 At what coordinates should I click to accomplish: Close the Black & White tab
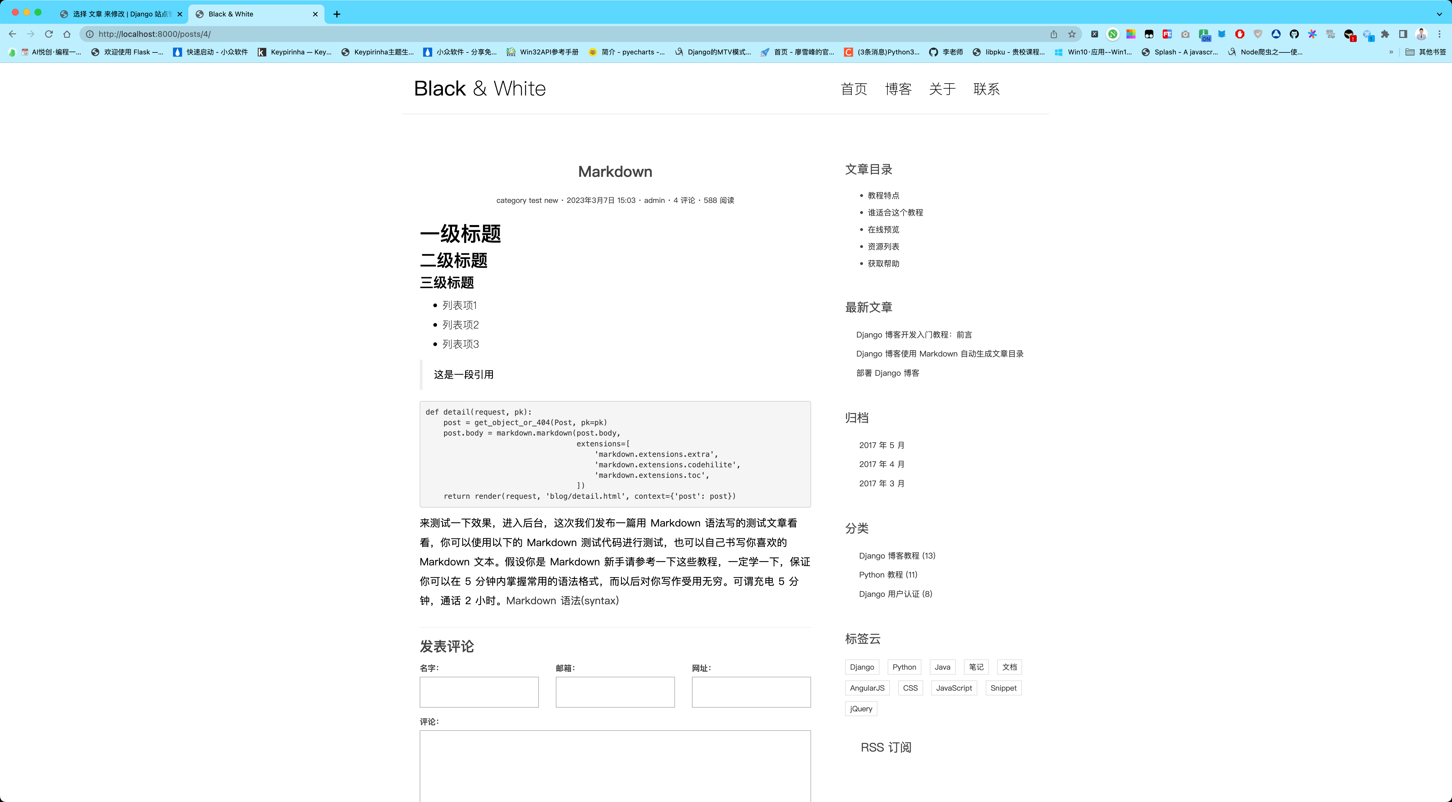pyautogui.click(x=315, y=14)
